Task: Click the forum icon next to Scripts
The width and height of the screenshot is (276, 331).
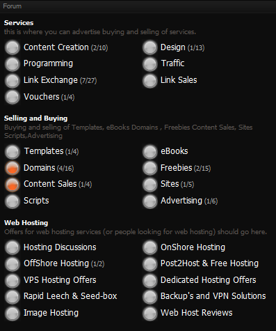Action: (13, 201)
